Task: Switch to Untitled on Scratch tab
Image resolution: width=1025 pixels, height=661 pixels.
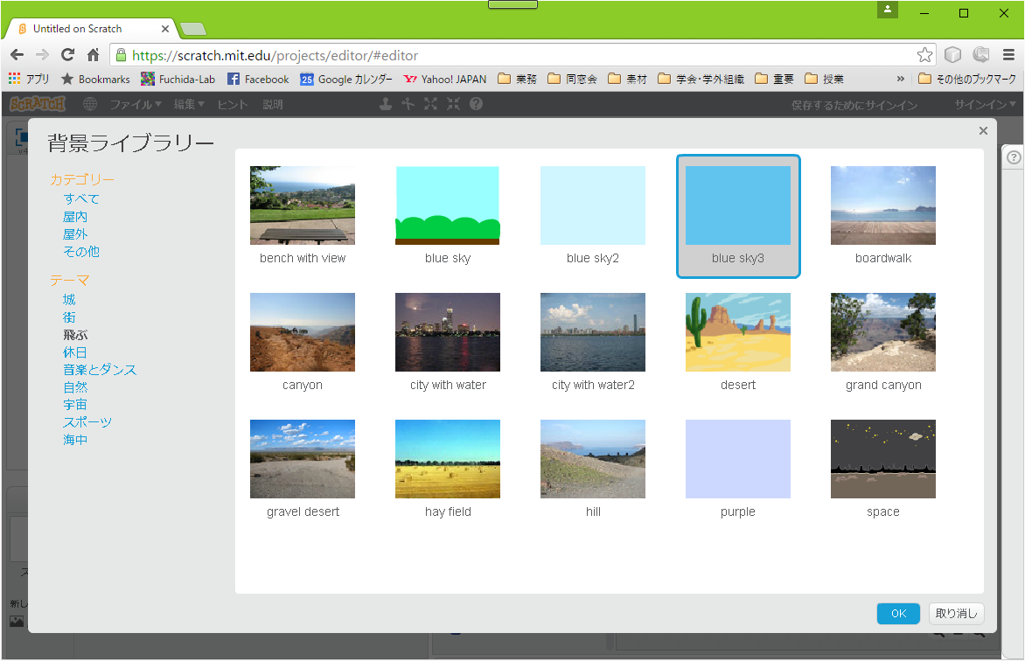Action: coord(83,29)
